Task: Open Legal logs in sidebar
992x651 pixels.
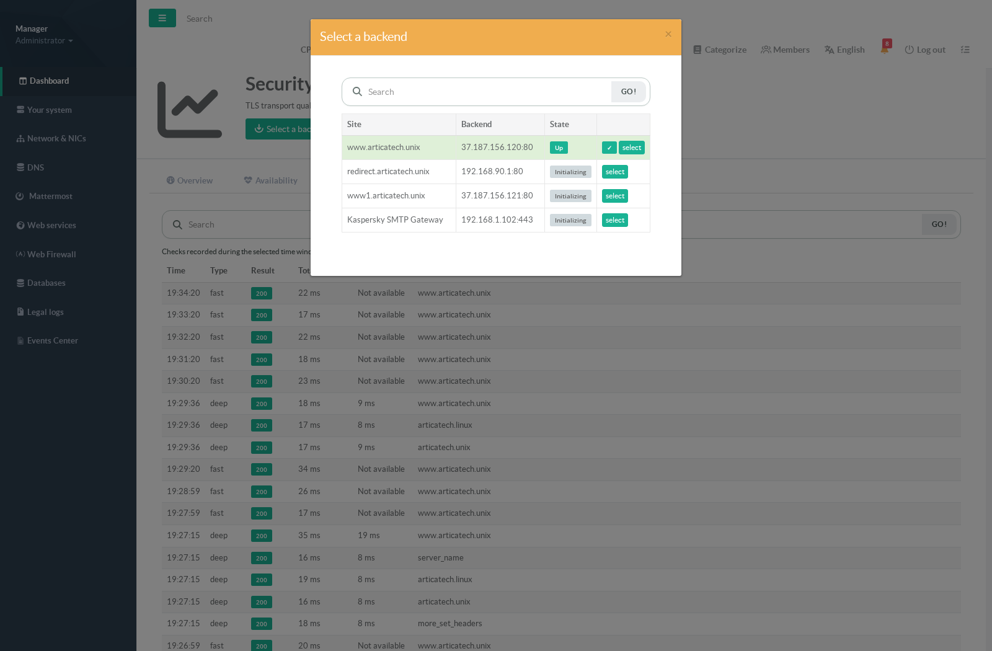Action: (x=68, y=312)
